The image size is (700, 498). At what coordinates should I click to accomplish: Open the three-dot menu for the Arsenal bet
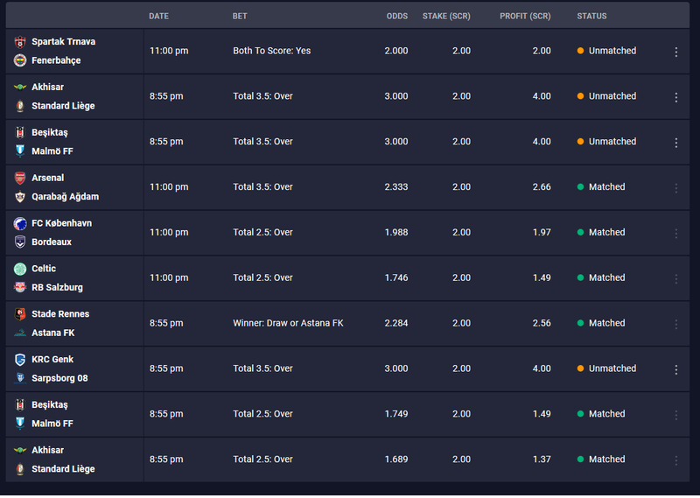(x=676, y=188)
